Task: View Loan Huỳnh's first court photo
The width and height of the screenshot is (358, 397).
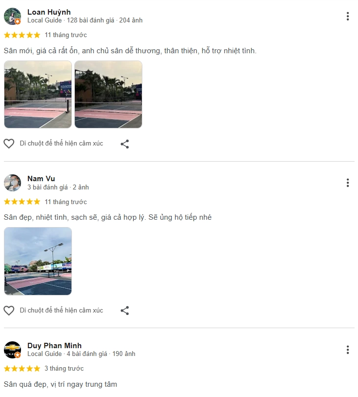Action: click(x=38, y=94)
